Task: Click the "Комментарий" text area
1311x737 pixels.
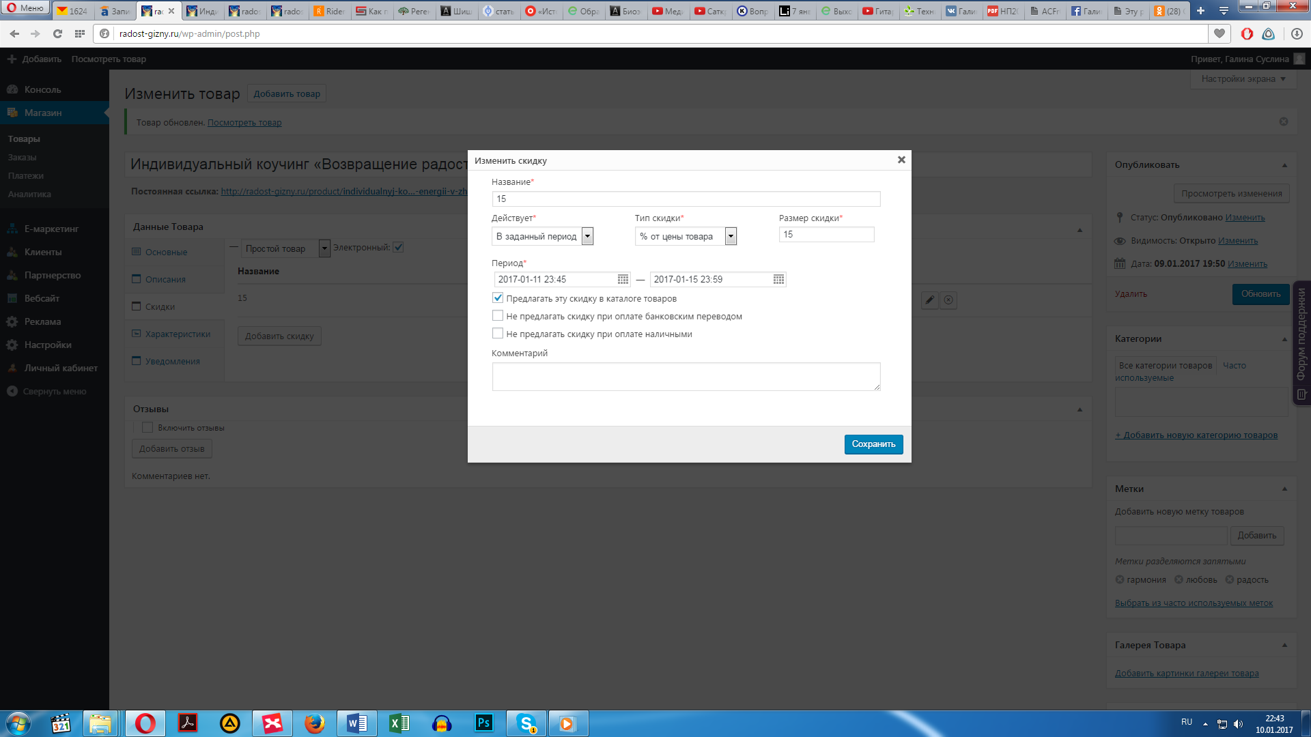Action: click(x=686, y=377)
